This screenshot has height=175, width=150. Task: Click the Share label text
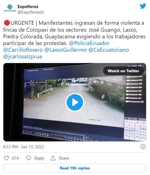coord(64,158)
